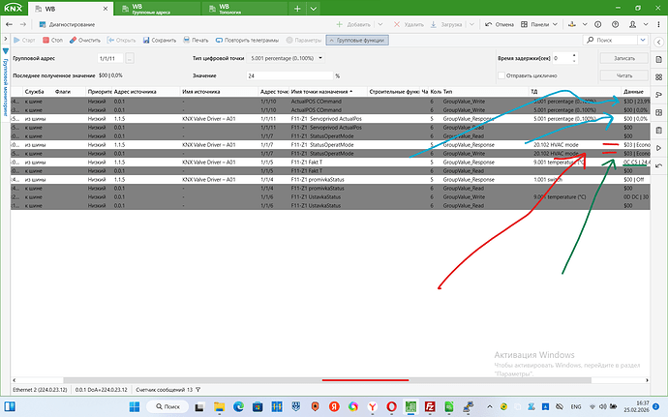Click the Данные column header
Screen dimensions: 668x417
pyautogui.click(x=636, y=92)
